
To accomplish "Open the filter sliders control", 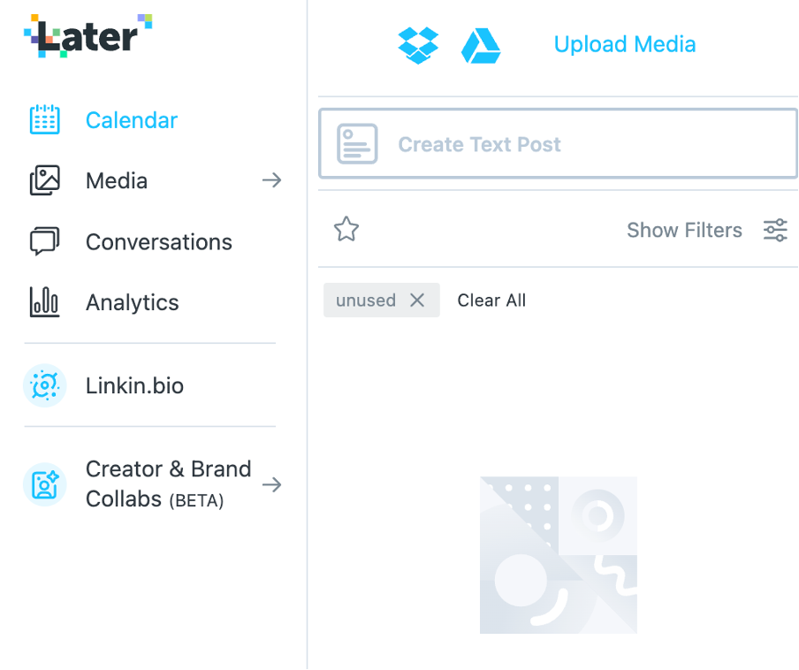I will click(774, 230).
